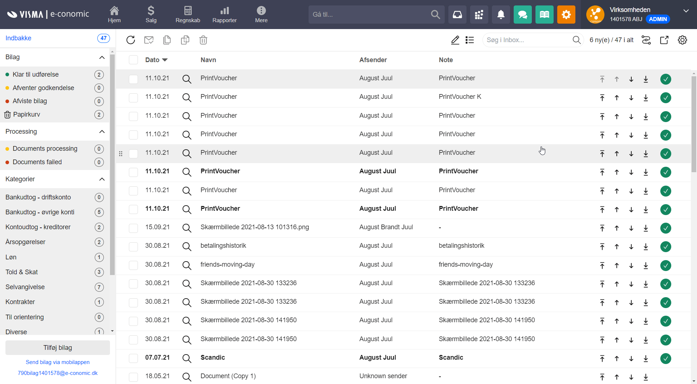Open the Send bilag via mobilappen link
Image resolution: width=697 pixels, height=384 pixels.
coord(58,362)
